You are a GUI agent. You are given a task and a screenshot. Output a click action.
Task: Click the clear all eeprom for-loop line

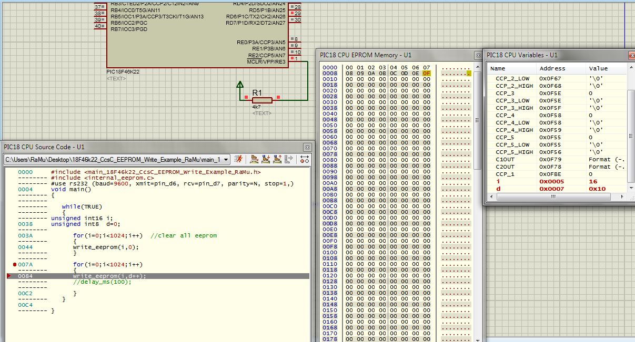(x=145, y=235)
